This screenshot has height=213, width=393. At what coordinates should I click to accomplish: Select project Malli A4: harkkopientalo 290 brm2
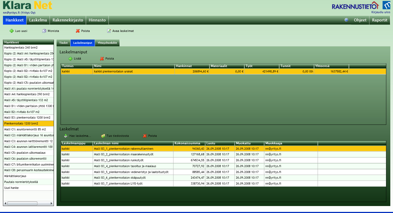[28, 94]
